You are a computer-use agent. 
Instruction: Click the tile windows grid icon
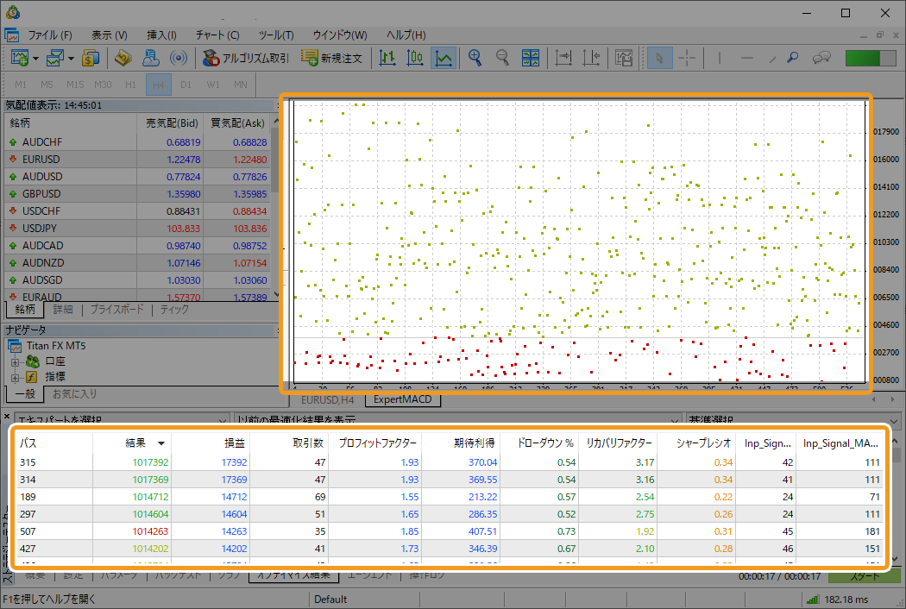click(531, 58)
